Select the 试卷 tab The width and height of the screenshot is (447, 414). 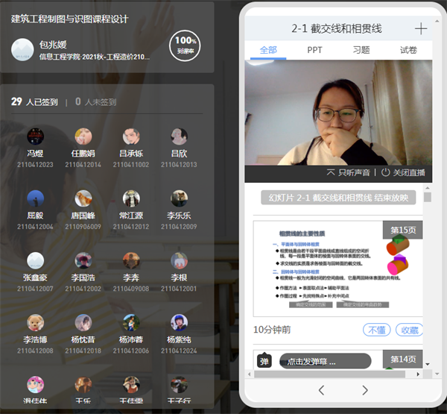[x=408, y=50]
